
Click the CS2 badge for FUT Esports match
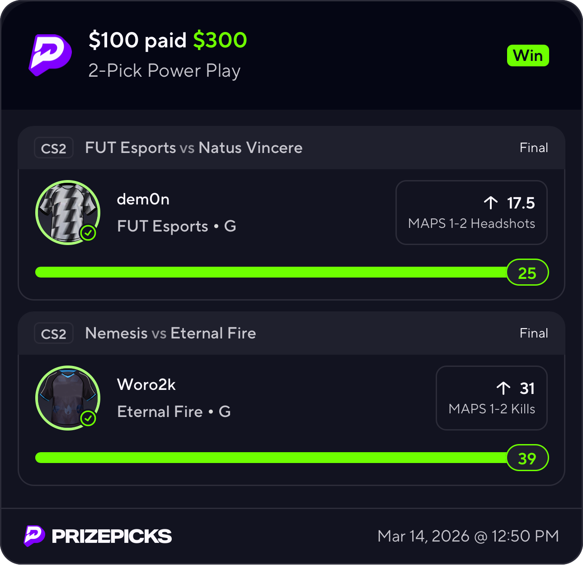point(54,148)
